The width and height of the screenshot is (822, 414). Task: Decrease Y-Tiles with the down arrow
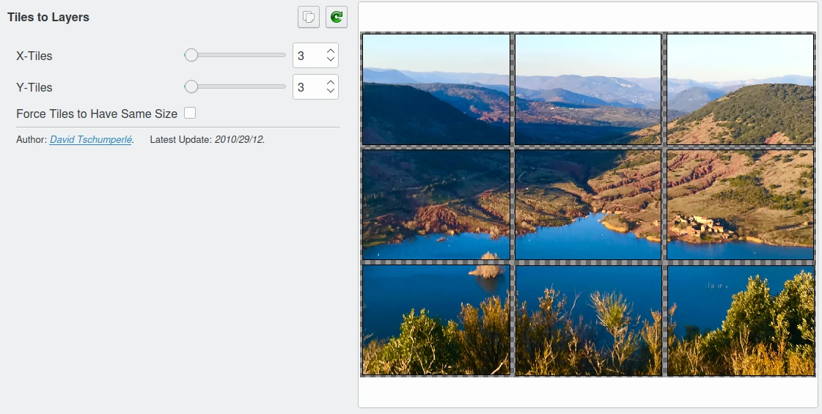tap(331, 92)
